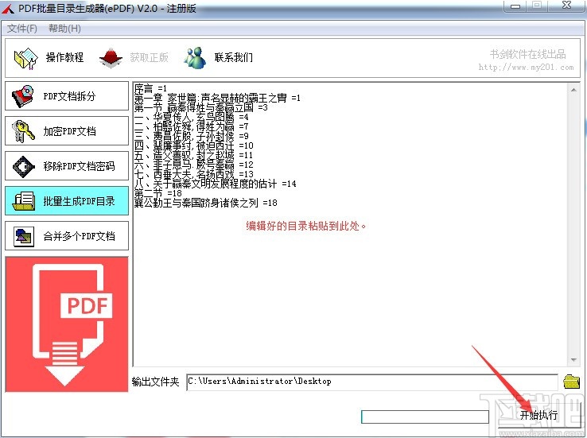Screen dimensions: 587x438
Task: Click the 获取正版 label
Action: [149, 57]
